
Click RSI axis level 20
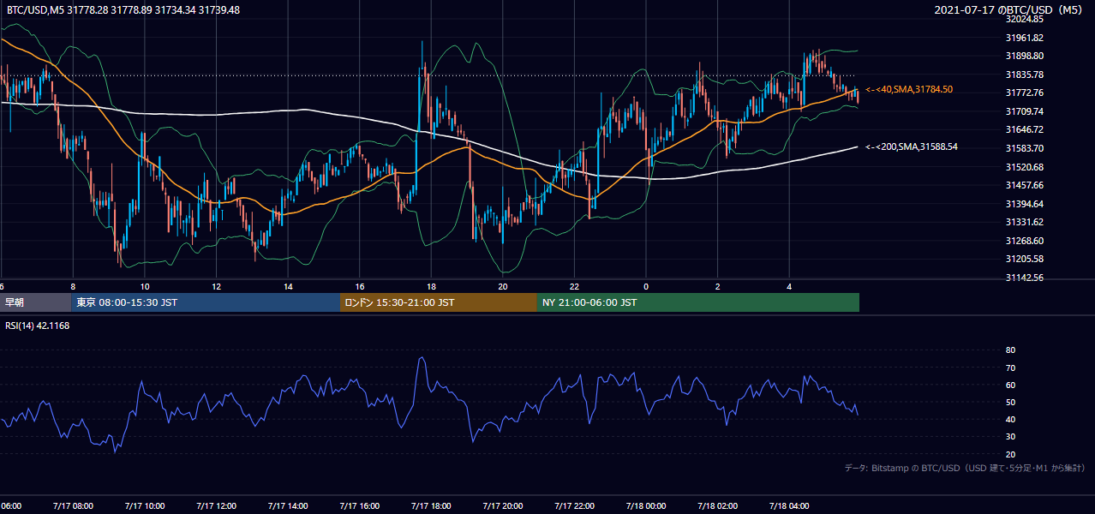(1010, 454)
